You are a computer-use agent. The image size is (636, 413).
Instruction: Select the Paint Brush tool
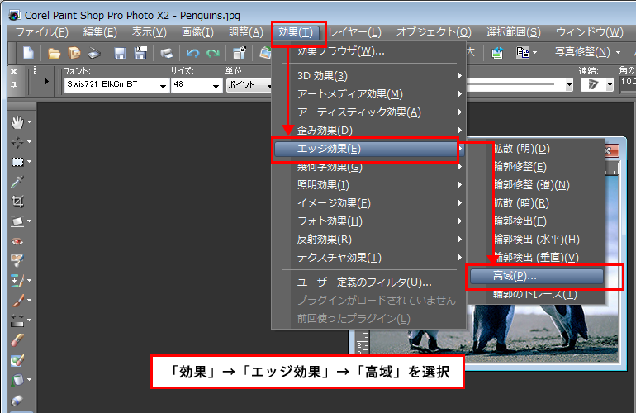pyautogui.click(x=17, y=300)
